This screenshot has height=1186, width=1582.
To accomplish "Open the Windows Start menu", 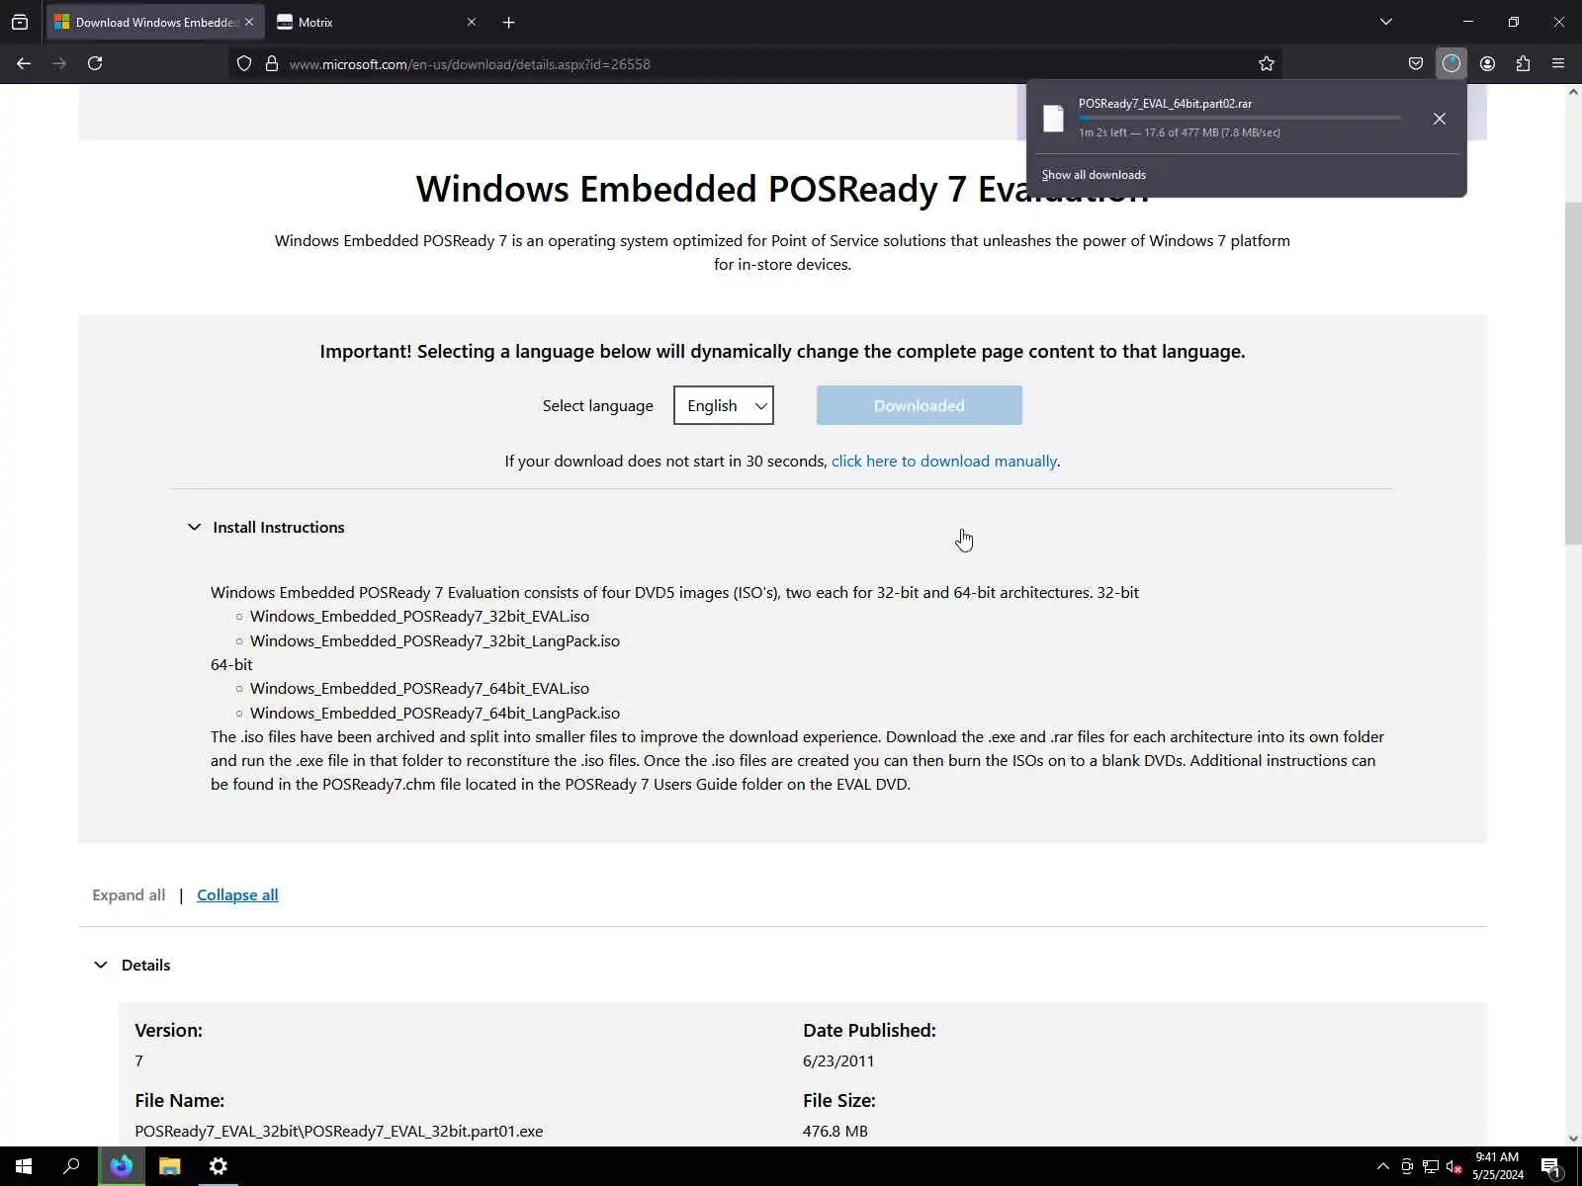I will [24, 1166].
